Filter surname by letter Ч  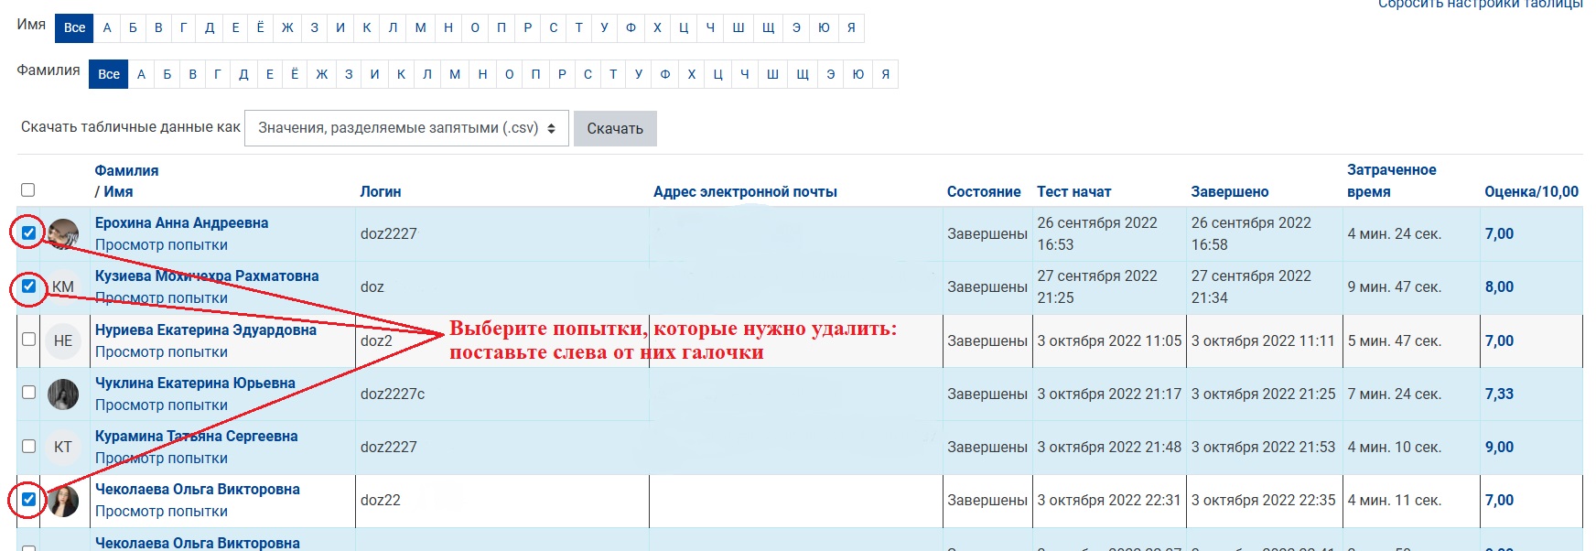click(x=745, y=74)
